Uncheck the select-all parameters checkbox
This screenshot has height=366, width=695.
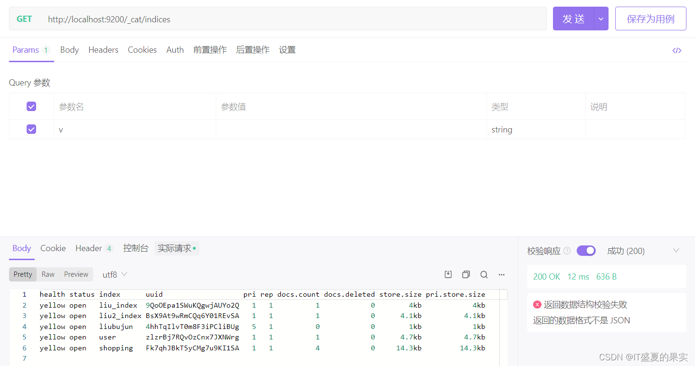click(x=31, y=106)
